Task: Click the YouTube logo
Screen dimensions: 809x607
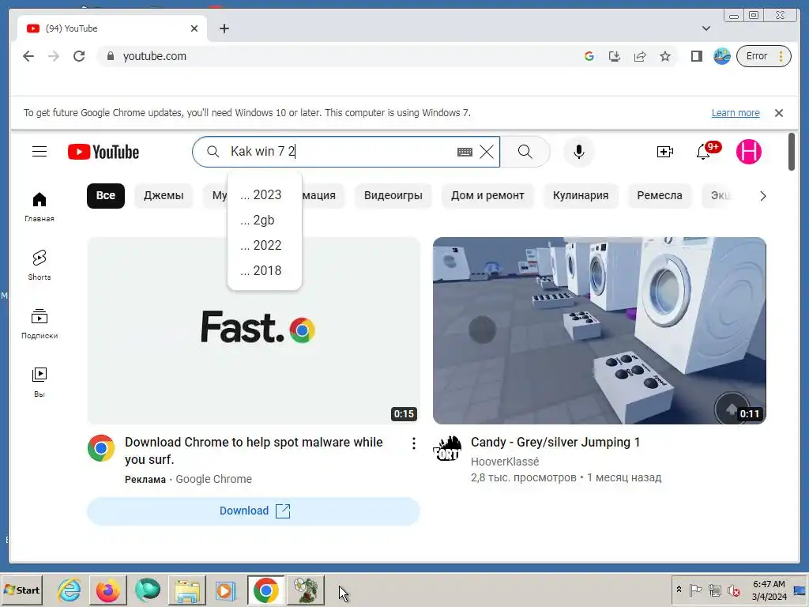Action: [x=103, y=152]
